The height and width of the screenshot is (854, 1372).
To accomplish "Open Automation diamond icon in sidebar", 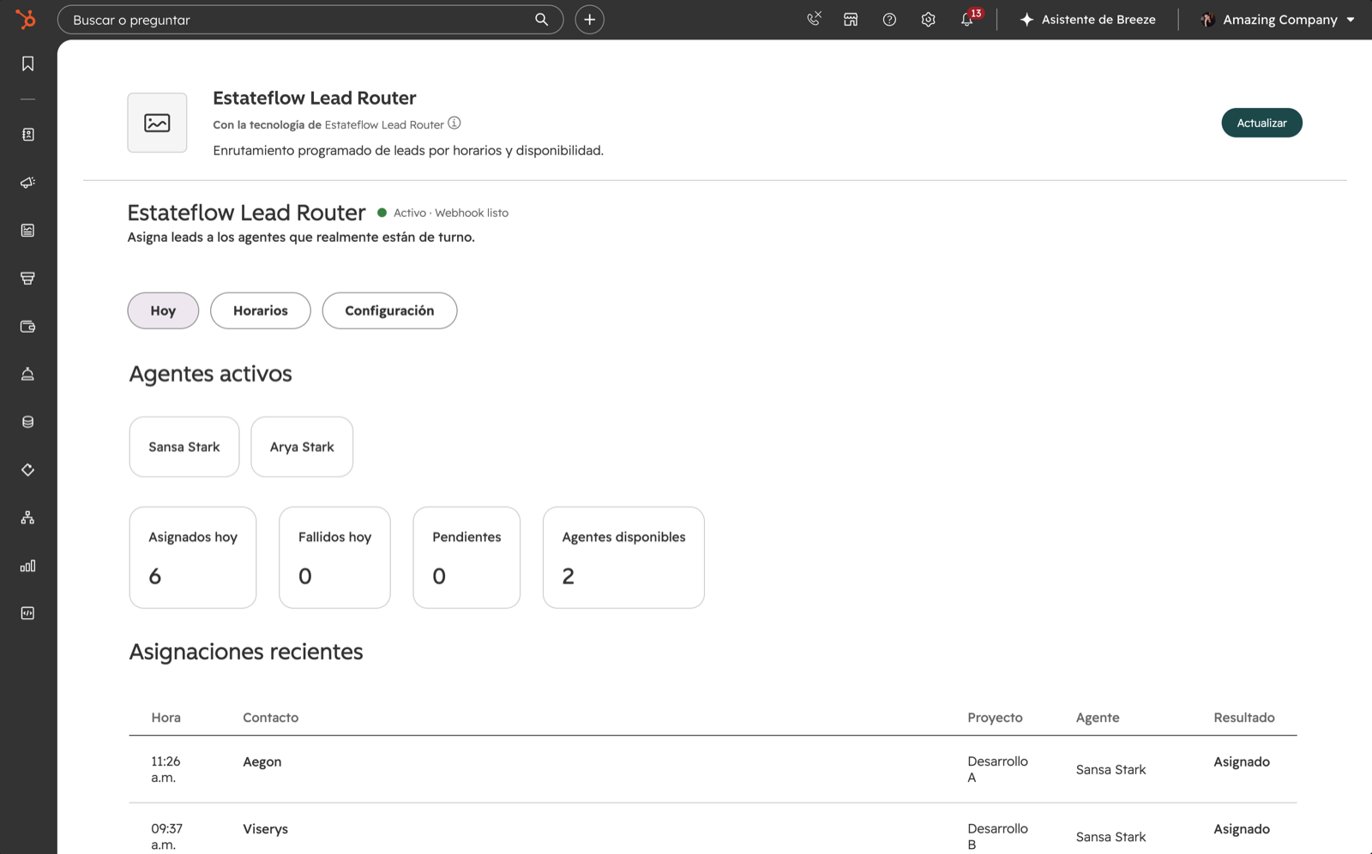I will coord(27,470).
